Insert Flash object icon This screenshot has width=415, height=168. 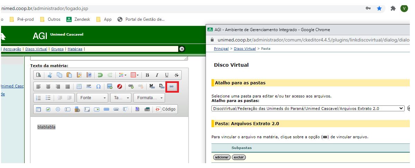click(119, 86)
